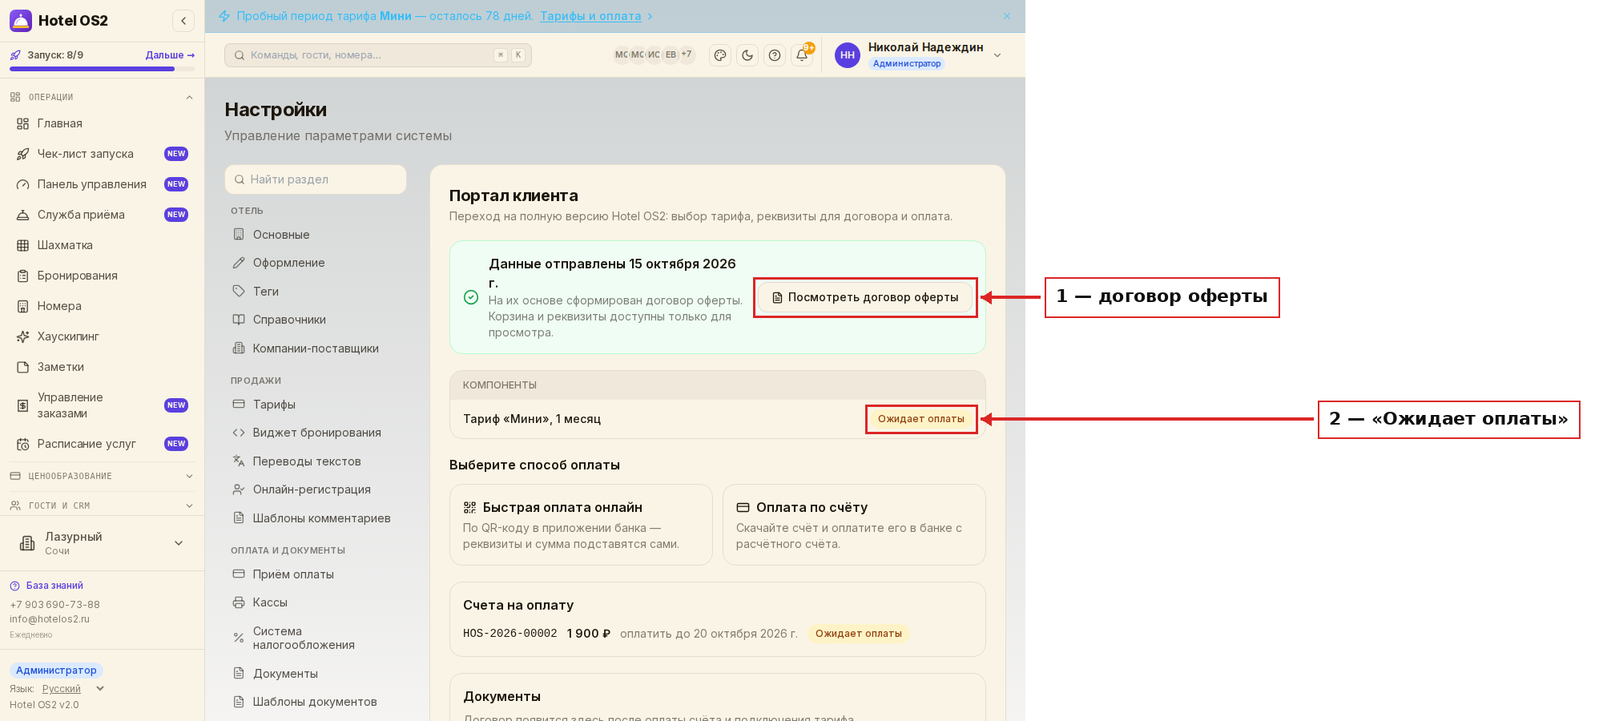Collapse the ОПЕРАЦИИ section

[102, 97]
